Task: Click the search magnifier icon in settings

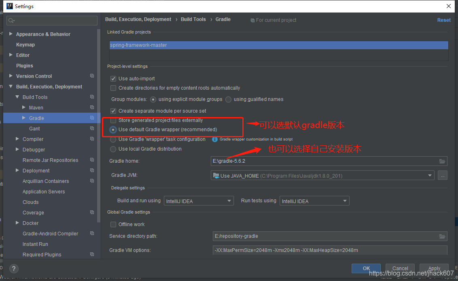Action: (11, 21)
